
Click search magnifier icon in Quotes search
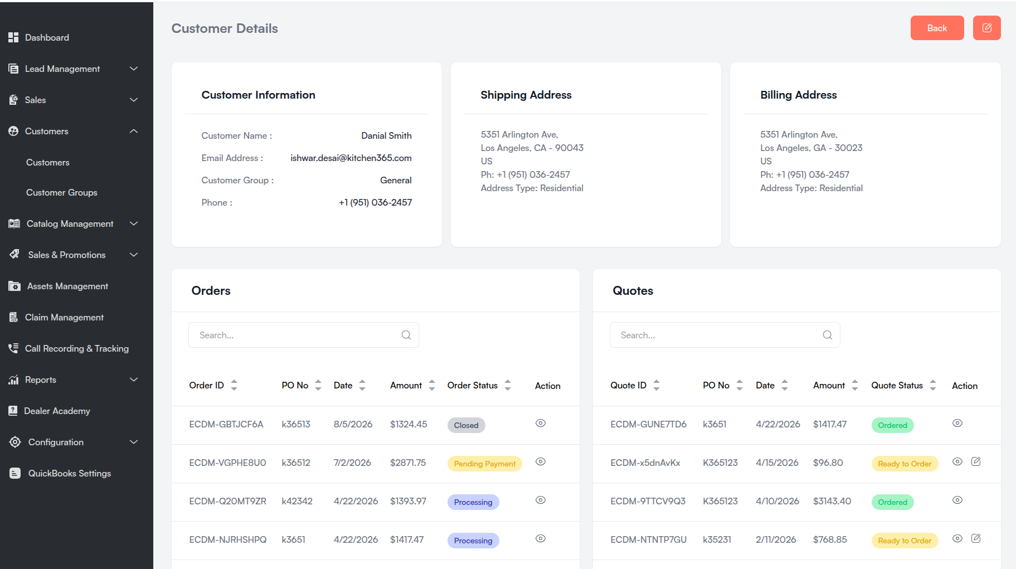pos(828,335)
